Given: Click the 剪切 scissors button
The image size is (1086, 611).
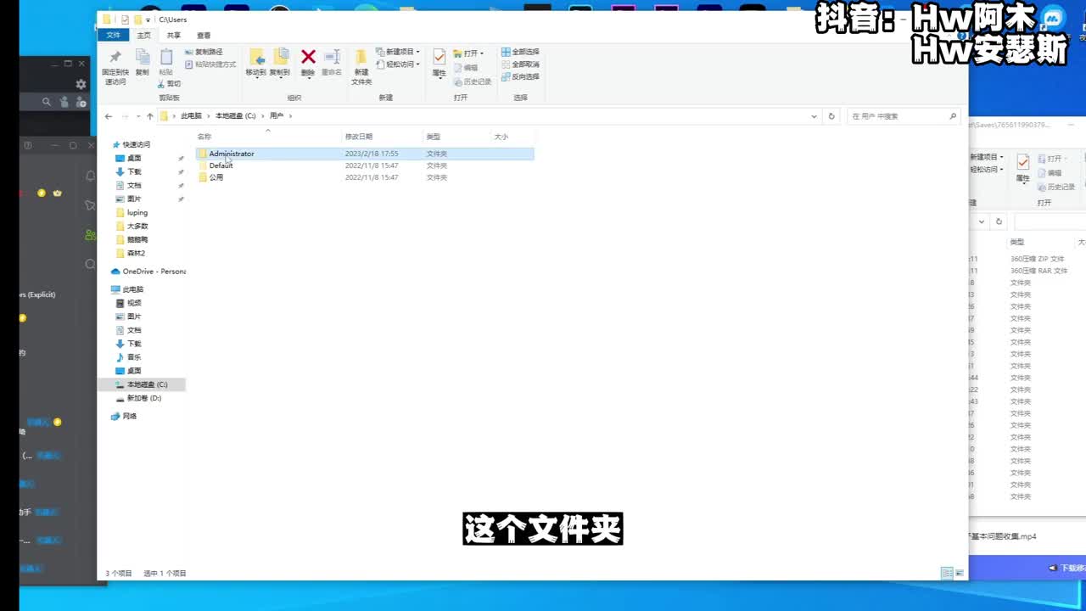Looking at the screenshot, I should pos(169,83).
